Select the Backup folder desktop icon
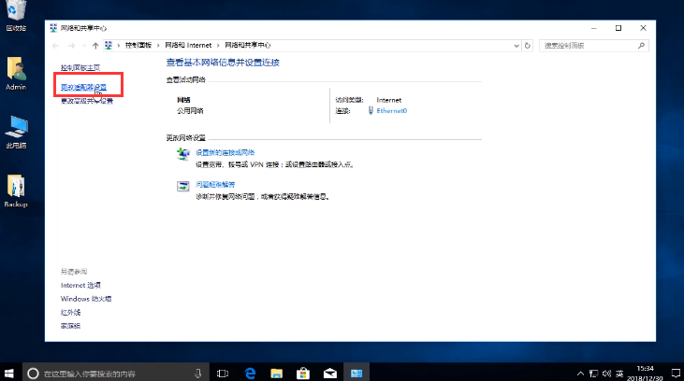 click(16, 191)
